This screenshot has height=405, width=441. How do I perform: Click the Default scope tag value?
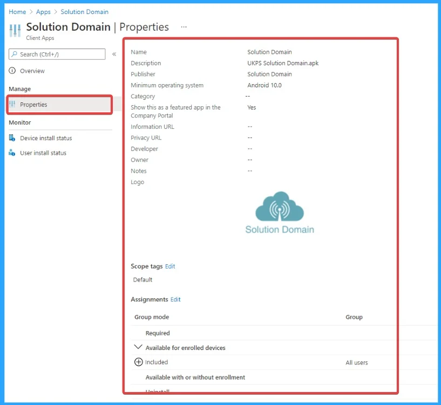pos(143,280)
